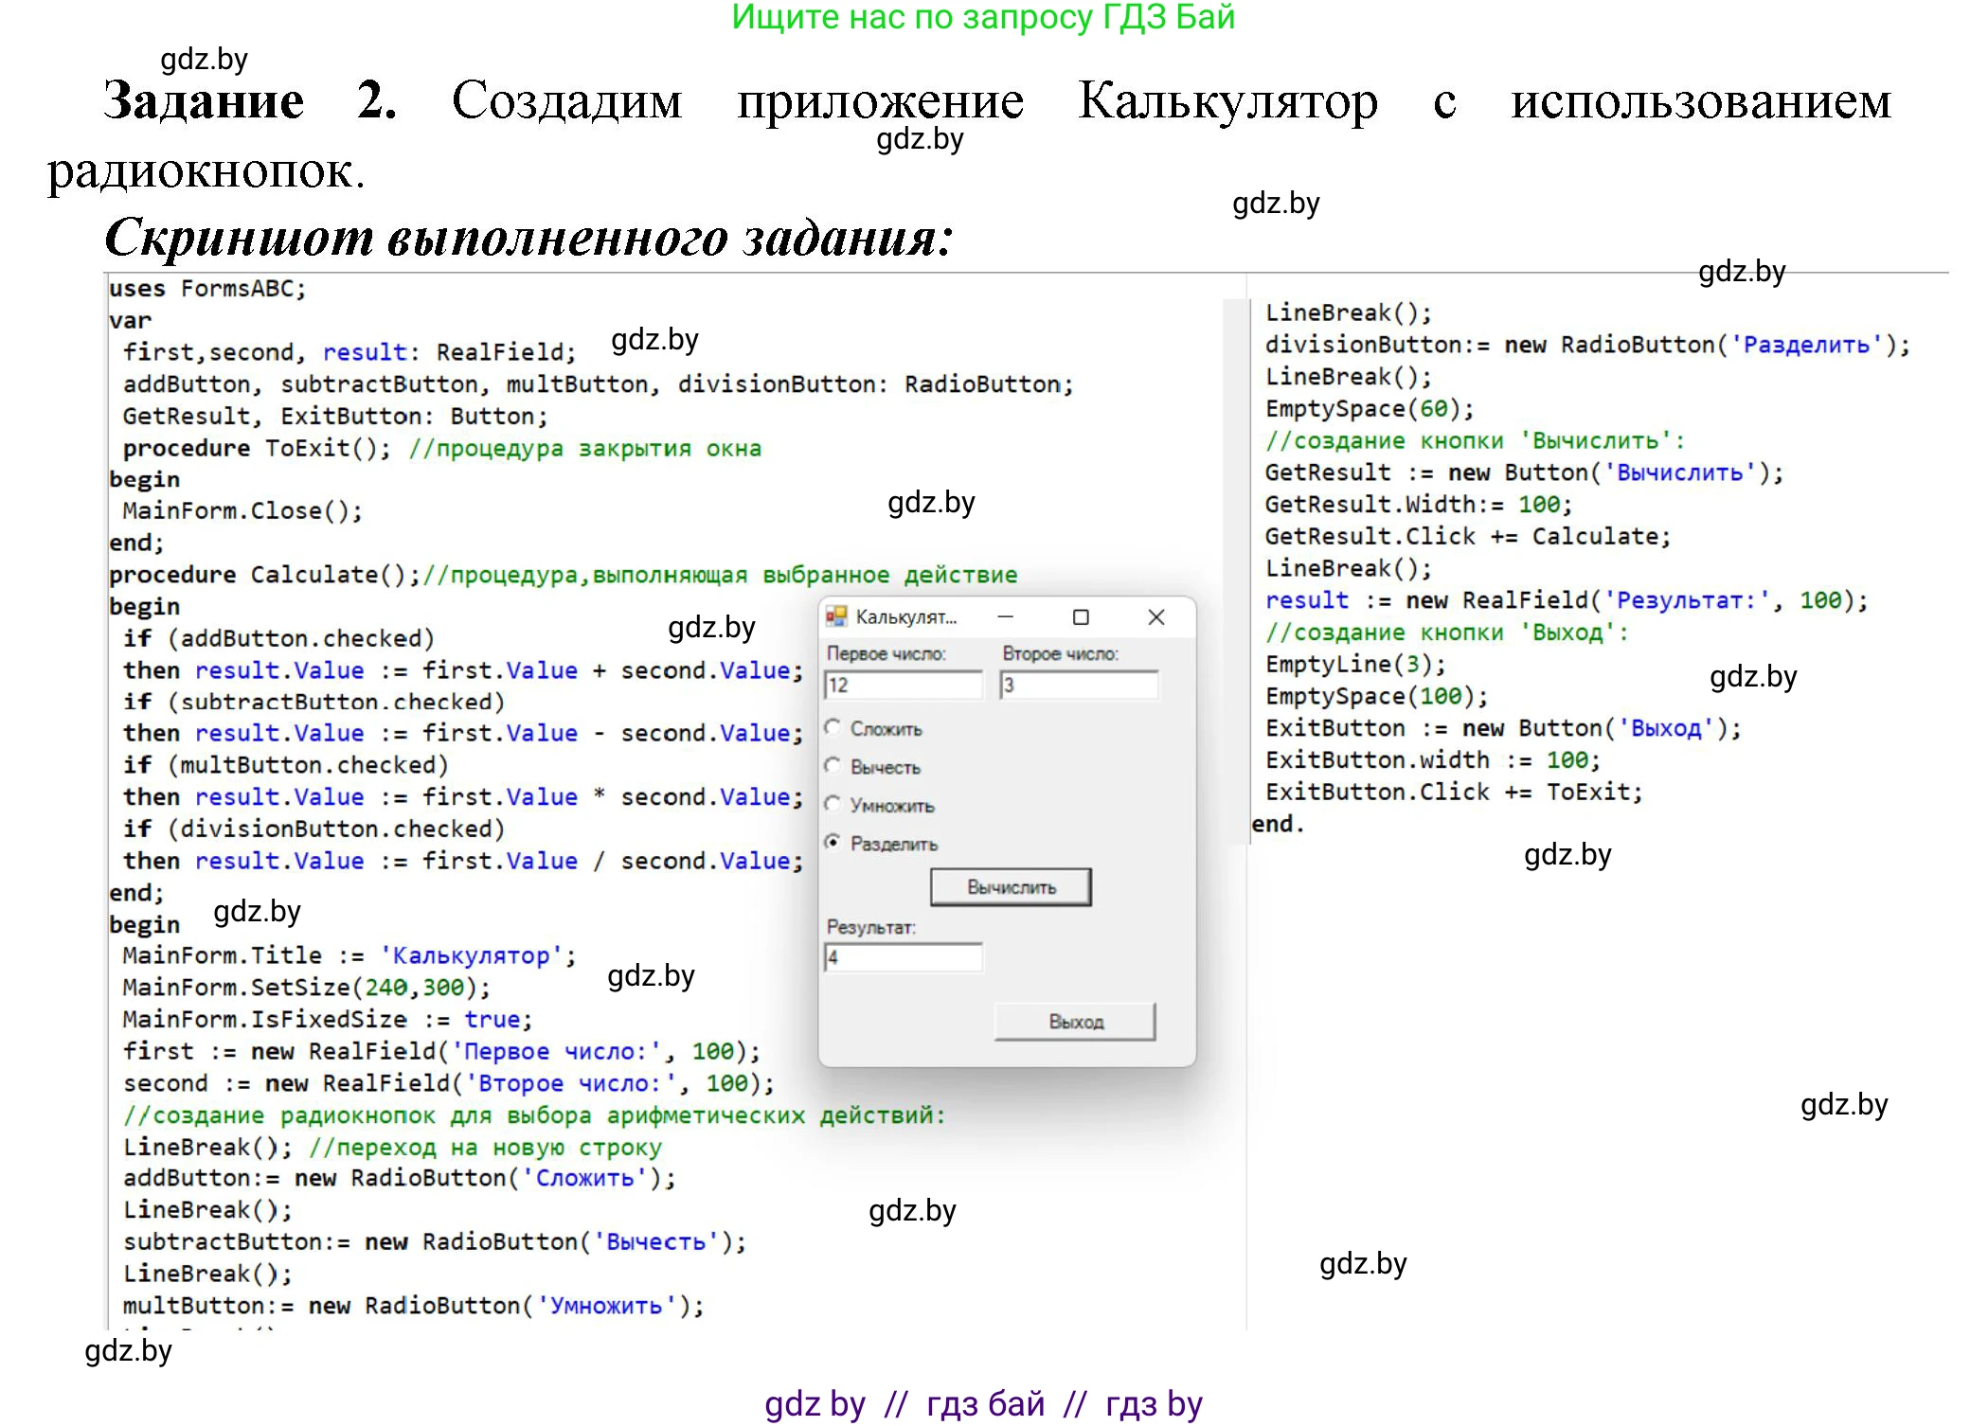This screenshot has width=1970, height=1426.
Task: Select the "Сложить" radio button
Action: [832, 729]
